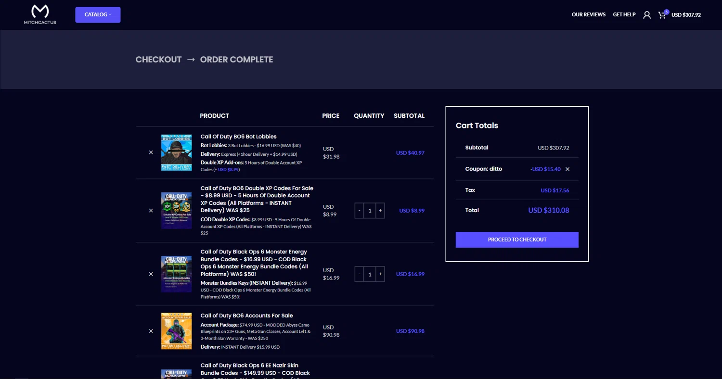Open Monster Energy Bundle product thumbnail
Screen dimensions: 722x379
[x=176, y=274]
